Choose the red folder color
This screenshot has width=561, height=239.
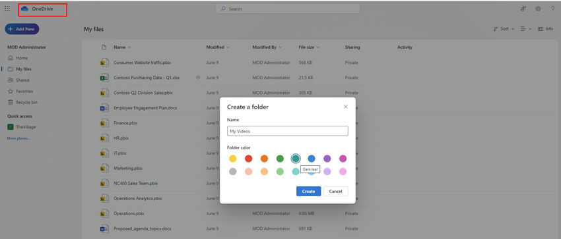coord(248,159)
